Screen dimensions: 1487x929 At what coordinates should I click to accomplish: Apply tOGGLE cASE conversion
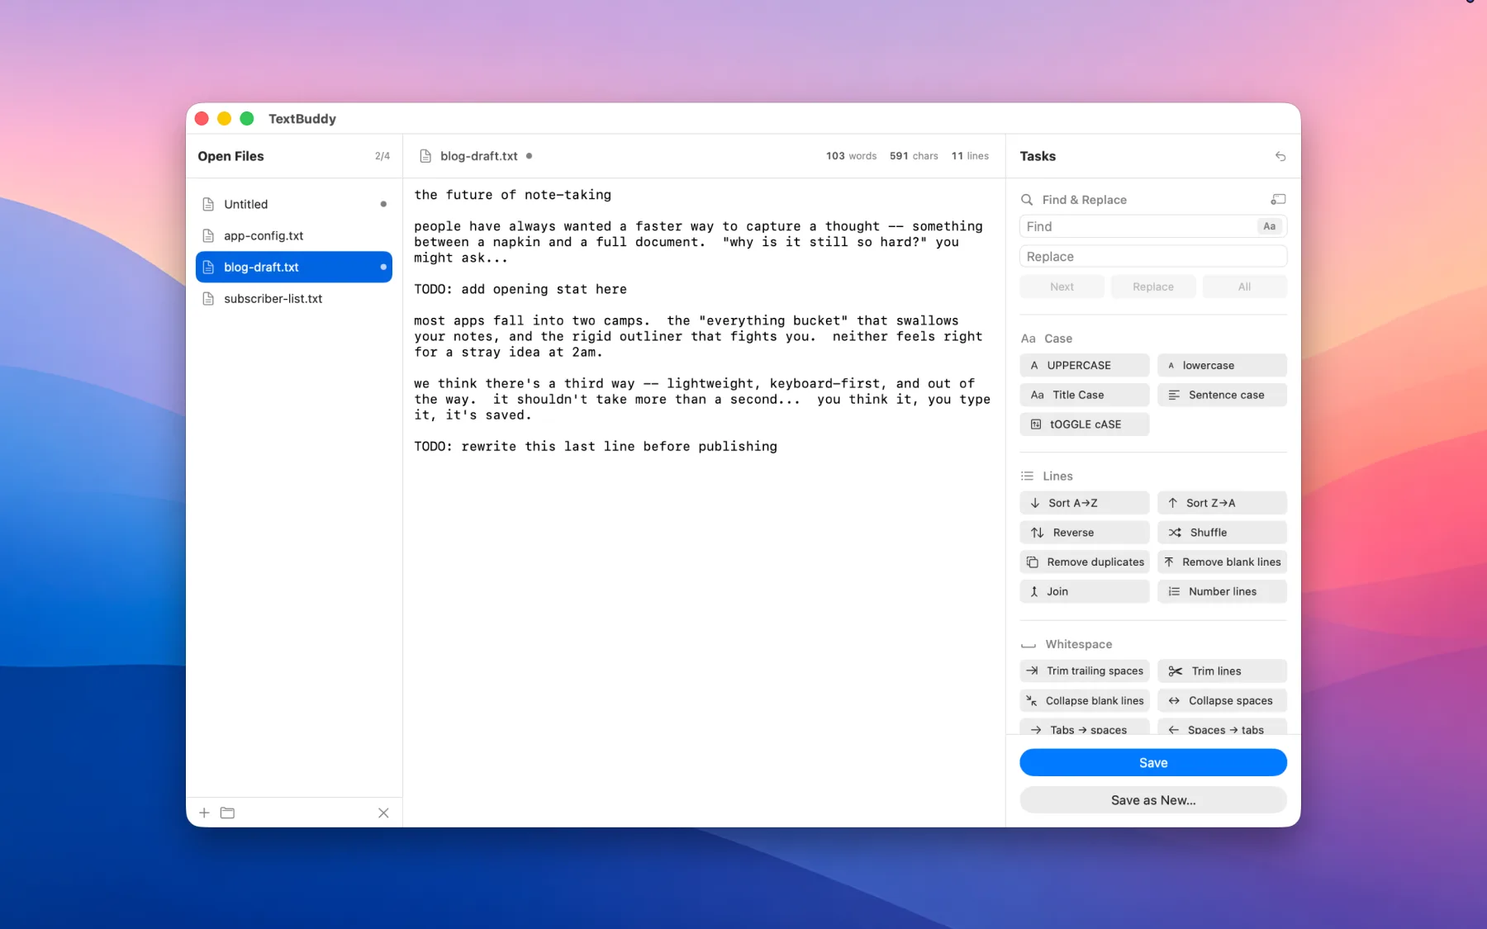point(1085,424)
